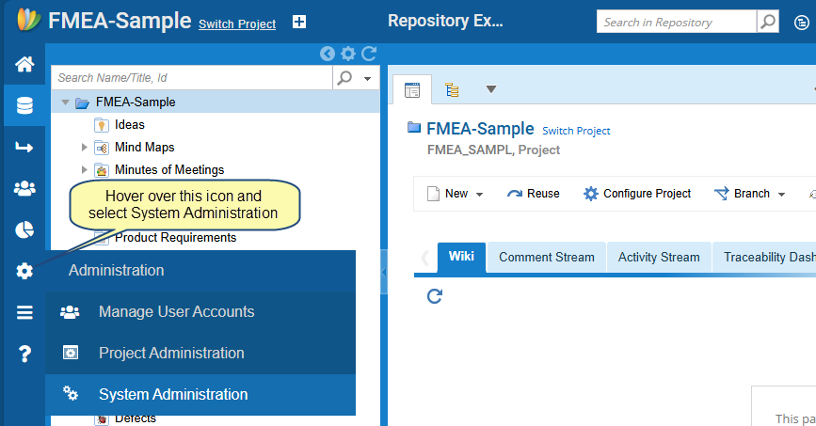
Task: Open the Help question mark icon
Action: [x=24, y=354]
